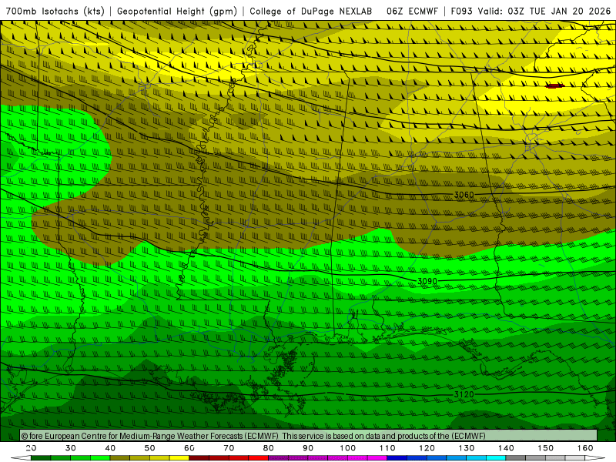Click the color bar label '160'

pos(585,448)
